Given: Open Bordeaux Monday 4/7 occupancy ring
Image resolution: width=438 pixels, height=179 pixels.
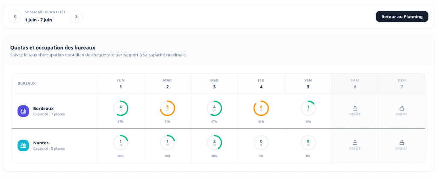Looking at the screenshot, I should [121, 108].
